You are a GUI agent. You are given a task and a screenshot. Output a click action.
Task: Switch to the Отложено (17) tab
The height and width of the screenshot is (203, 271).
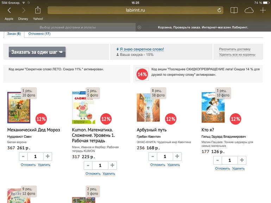(39, 34)
